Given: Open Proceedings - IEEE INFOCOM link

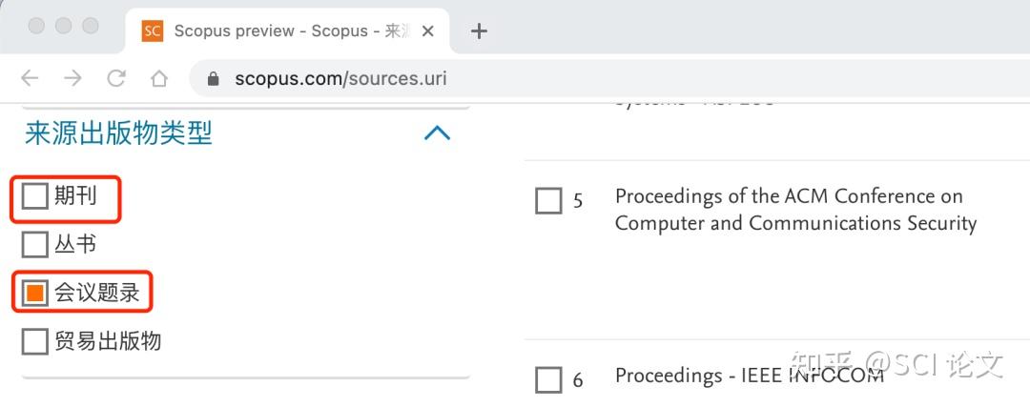Looking at the screenshot, I should [x=750, y=376].
